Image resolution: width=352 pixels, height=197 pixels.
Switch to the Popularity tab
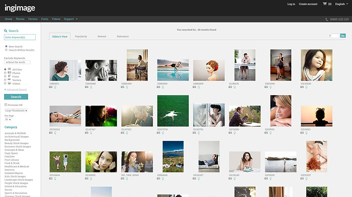[x=81, y=36]
